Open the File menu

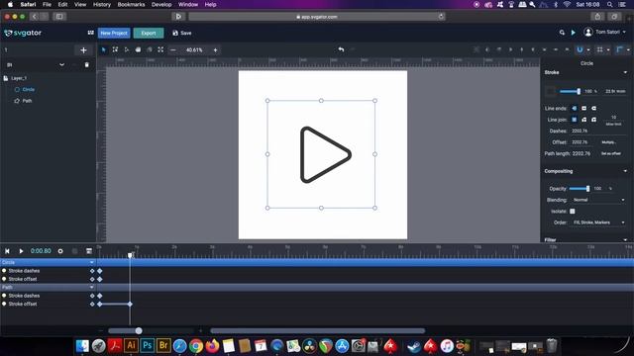point(47,4)
